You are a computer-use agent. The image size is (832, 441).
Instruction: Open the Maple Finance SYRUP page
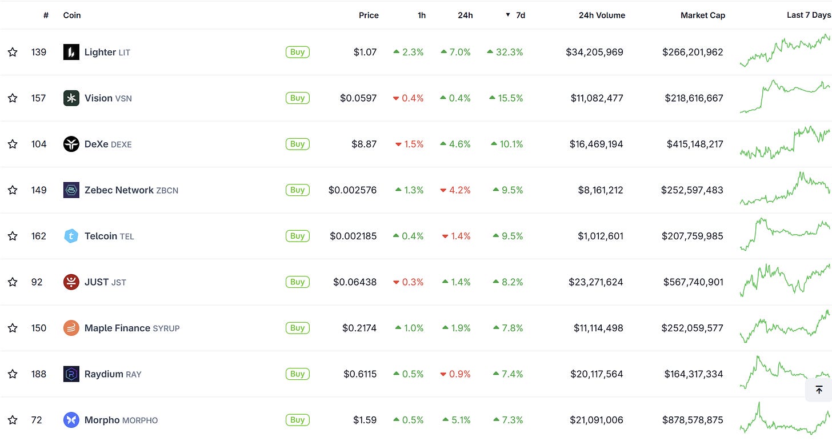pyautogui.click(x=132, y=328)
